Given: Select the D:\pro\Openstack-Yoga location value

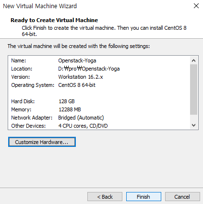Looking at the screenshot, I should 89,69.
